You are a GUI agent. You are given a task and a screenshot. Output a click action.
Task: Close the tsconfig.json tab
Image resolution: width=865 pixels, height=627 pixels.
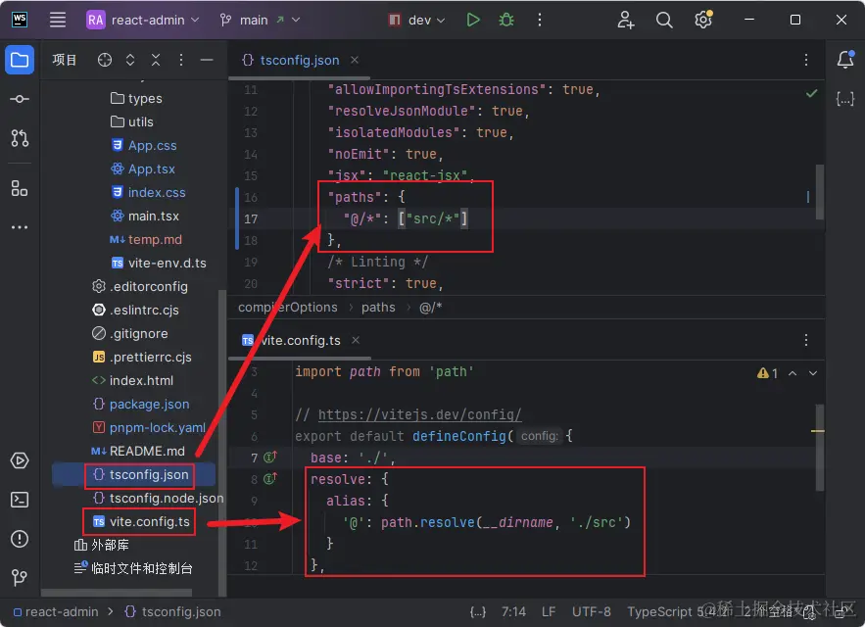pos(355,60)
